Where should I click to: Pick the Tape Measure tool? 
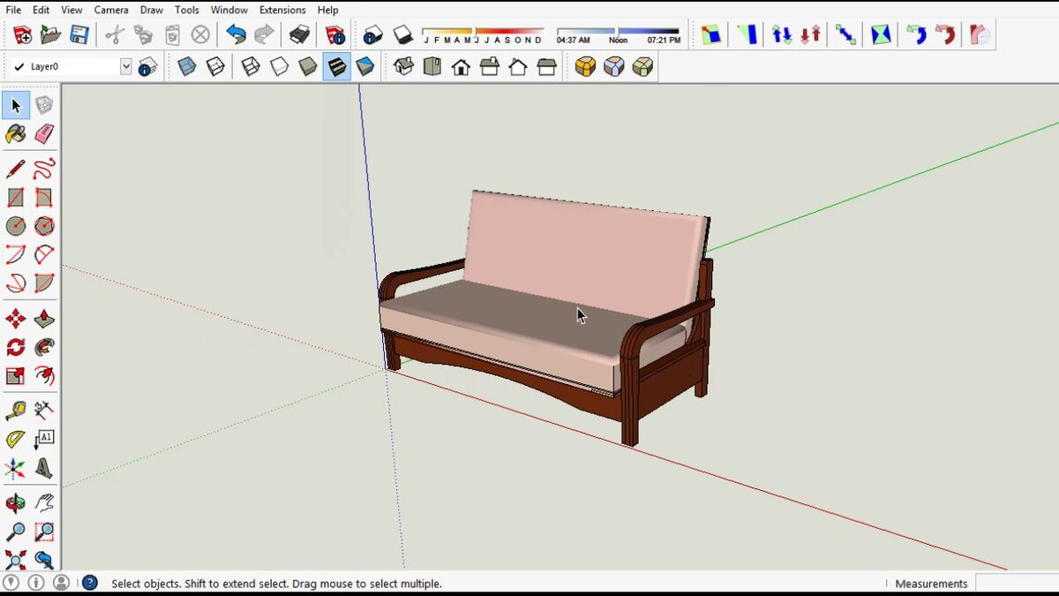click(15, 411)
